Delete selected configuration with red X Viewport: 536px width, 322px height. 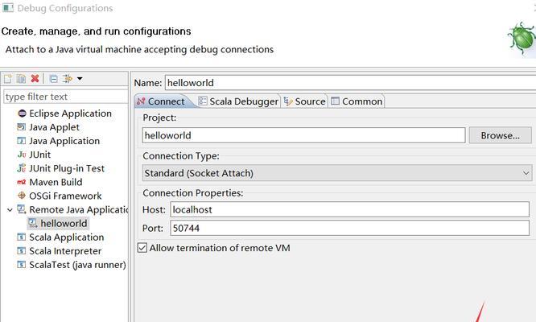click(x=35, y=79)
